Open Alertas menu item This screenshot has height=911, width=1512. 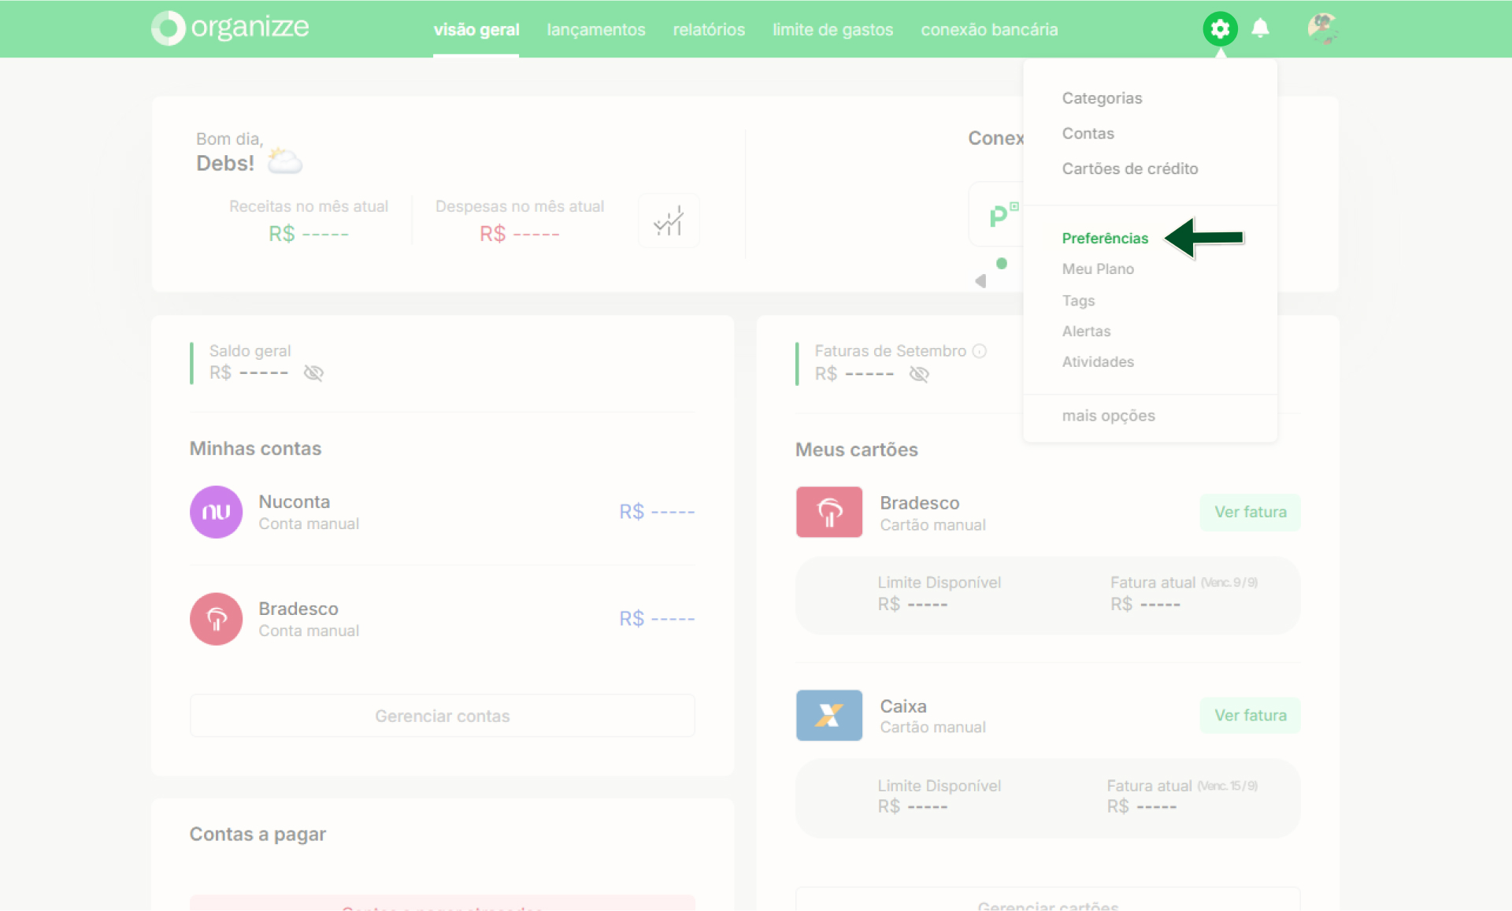[x=1086, y=331]
